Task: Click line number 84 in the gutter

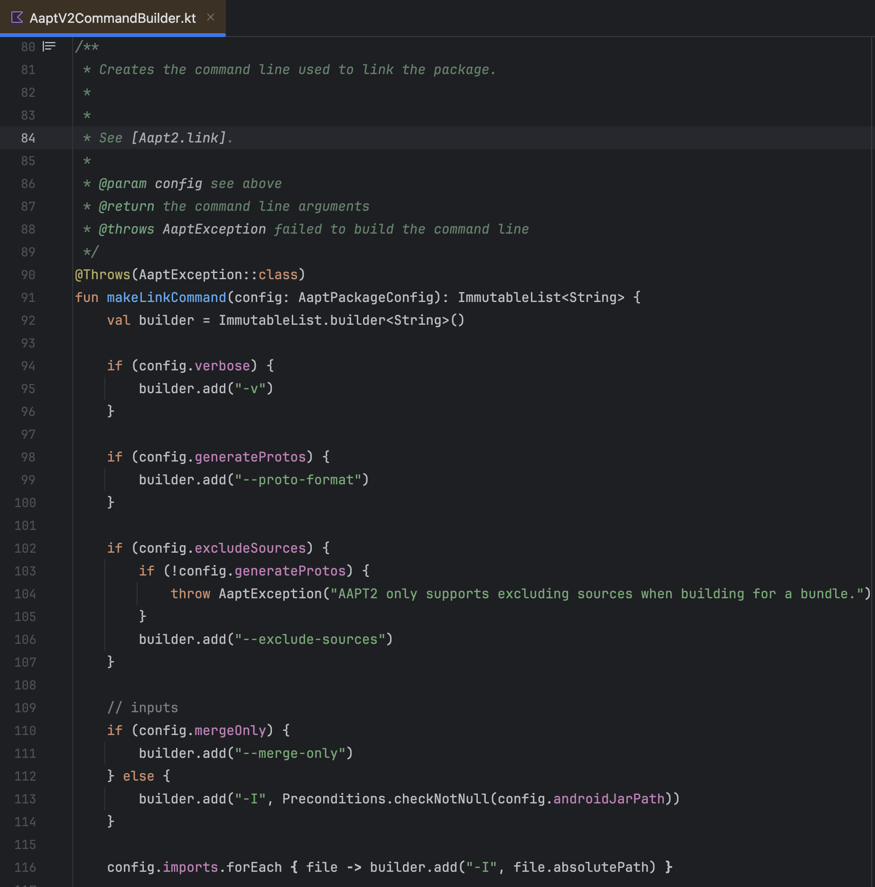Action: tap(28, 138)
